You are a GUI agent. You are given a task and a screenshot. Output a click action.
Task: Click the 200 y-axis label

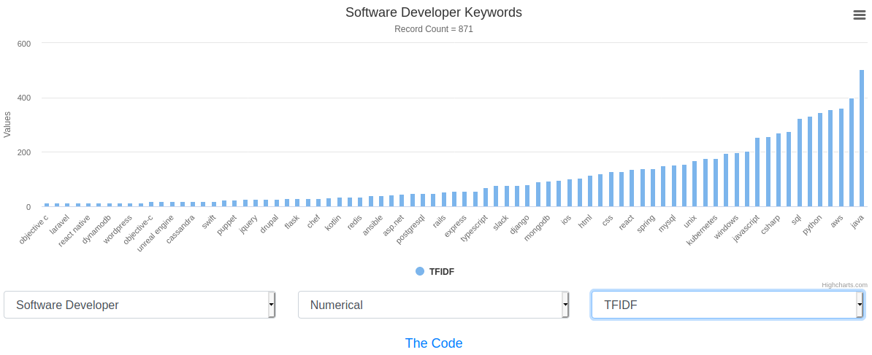click(x=23, y=152)
